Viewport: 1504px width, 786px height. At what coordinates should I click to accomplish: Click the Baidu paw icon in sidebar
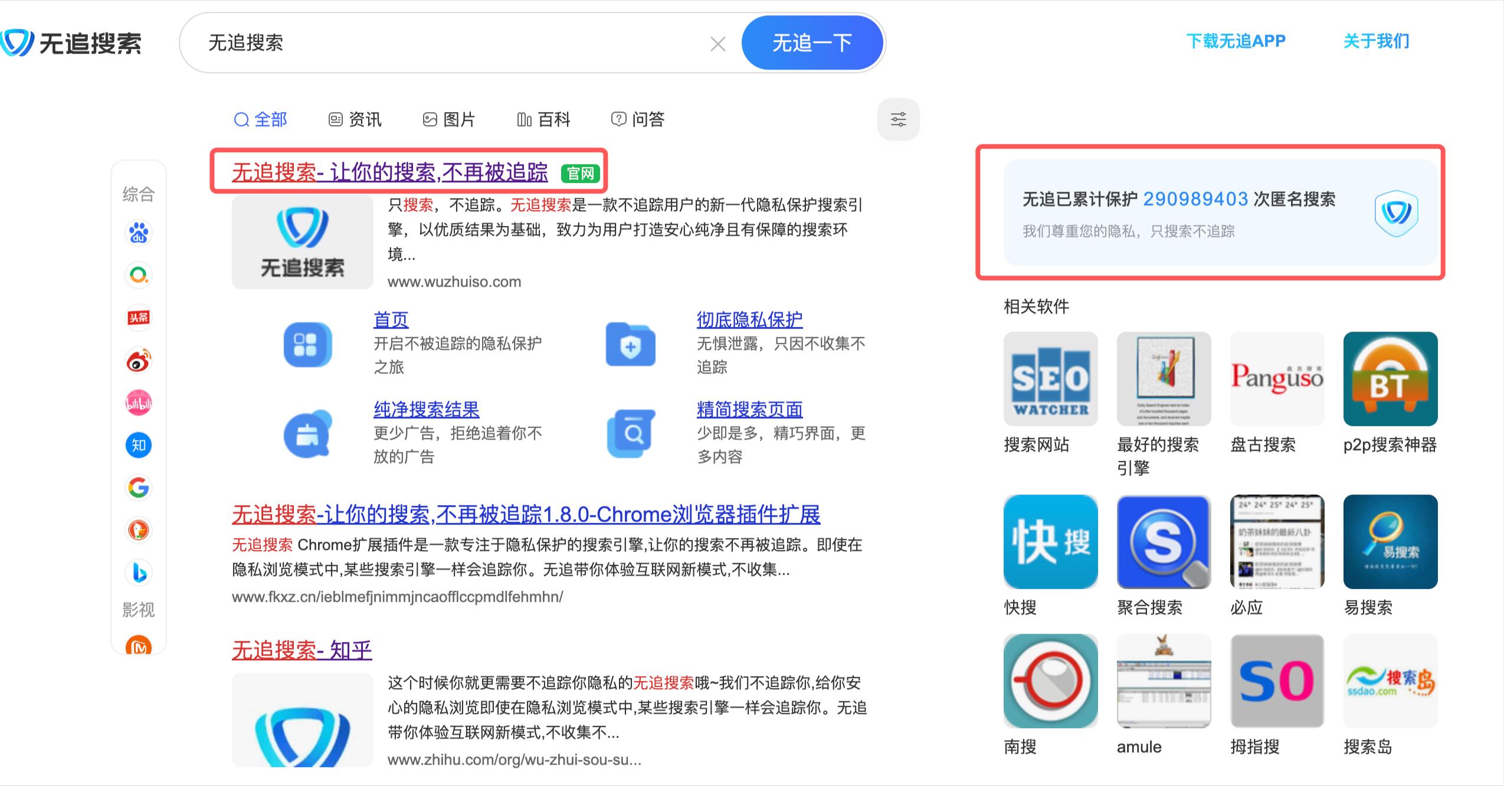click(139, 233)
